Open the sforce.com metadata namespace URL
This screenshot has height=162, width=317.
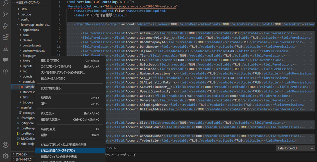tap(141, 6)
